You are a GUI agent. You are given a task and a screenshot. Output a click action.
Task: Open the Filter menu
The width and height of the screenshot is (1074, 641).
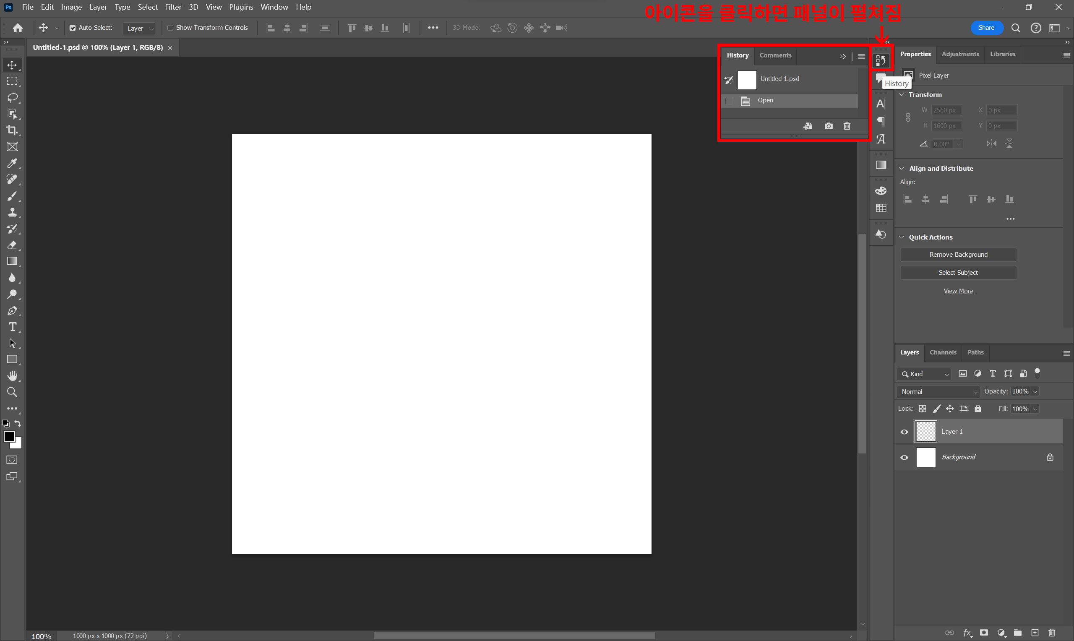[173, 7]
